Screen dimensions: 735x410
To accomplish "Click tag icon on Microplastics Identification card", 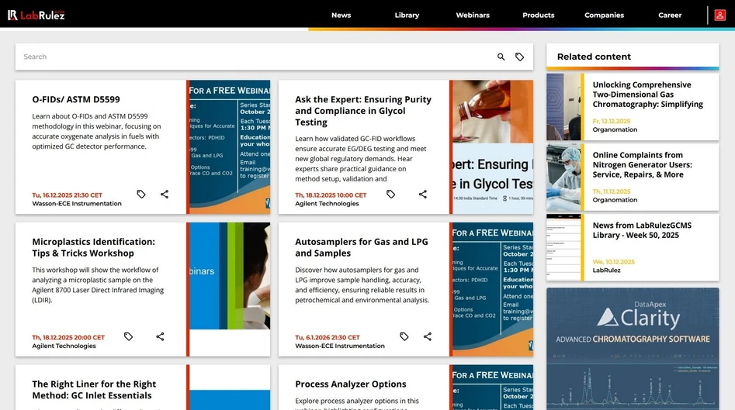I will coord(129,336).
